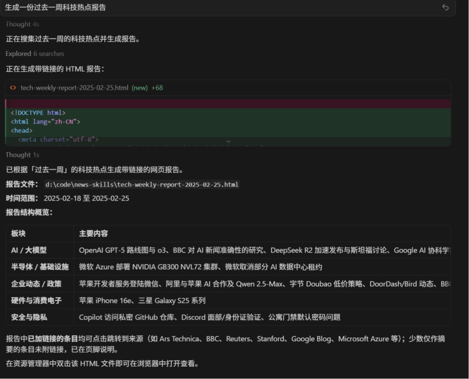
Task: Expand the Explored 6 searches section
Action: pos(35,54)
